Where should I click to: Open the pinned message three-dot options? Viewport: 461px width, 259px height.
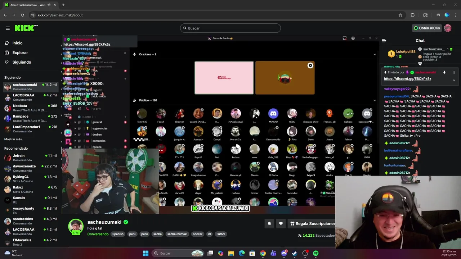454,72
